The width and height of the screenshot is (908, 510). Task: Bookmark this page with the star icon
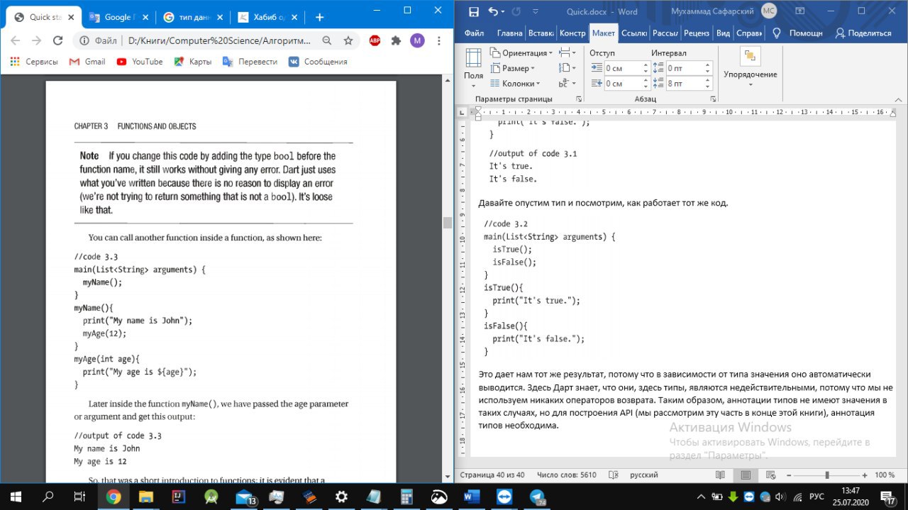(348, 40)
